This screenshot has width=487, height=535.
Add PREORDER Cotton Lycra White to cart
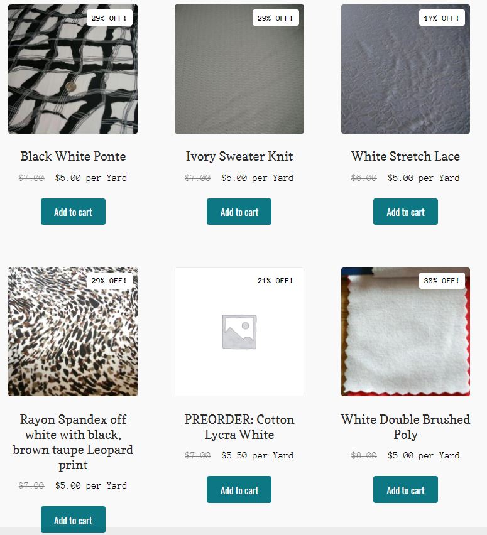click(x=239, y=490)
